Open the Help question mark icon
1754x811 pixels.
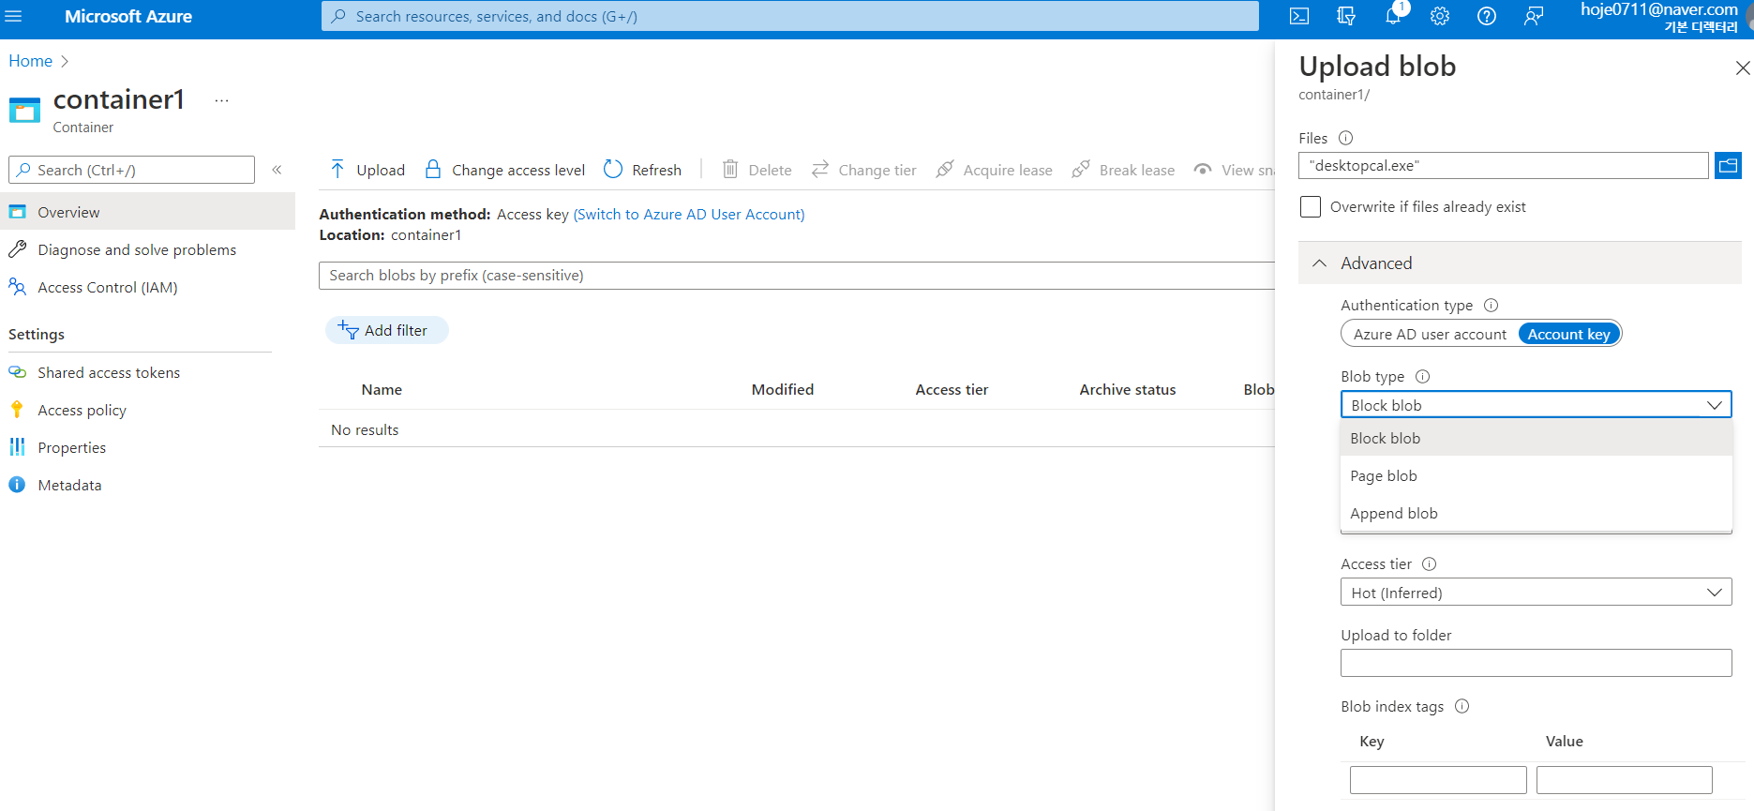(x=1487, y=16)
